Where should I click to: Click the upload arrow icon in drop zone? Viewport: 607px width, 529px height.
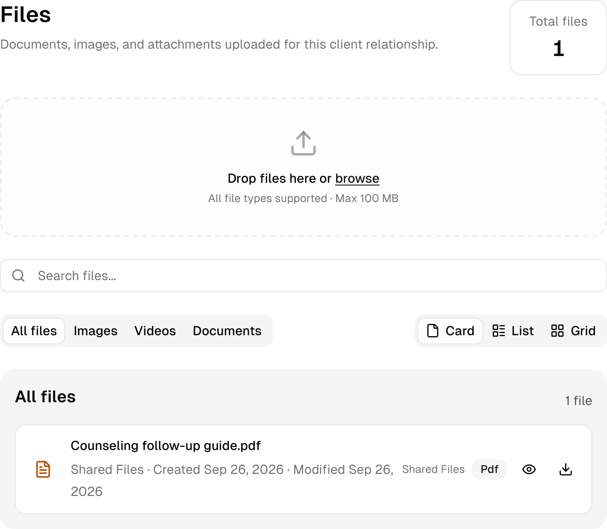point(303,143)
